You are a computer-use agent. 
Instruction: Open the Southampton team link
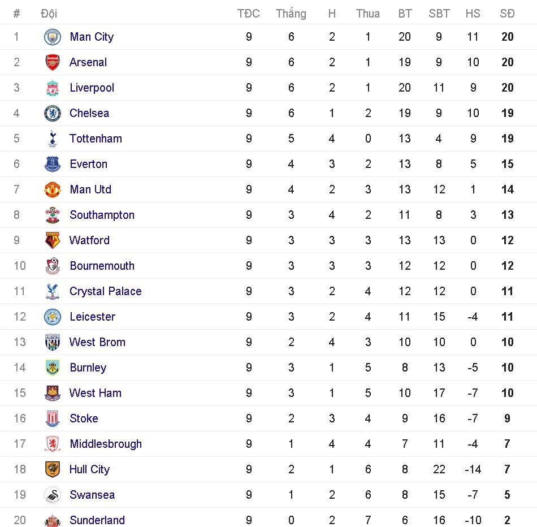point(102,215)
